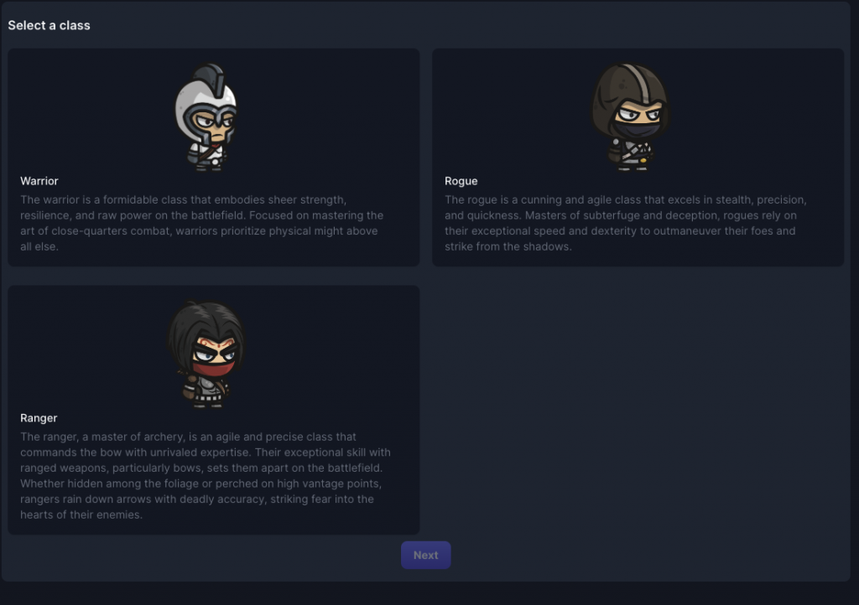Click the Ranger's red face mask
This screenshot has height=605, width=859.
point(214,369)
